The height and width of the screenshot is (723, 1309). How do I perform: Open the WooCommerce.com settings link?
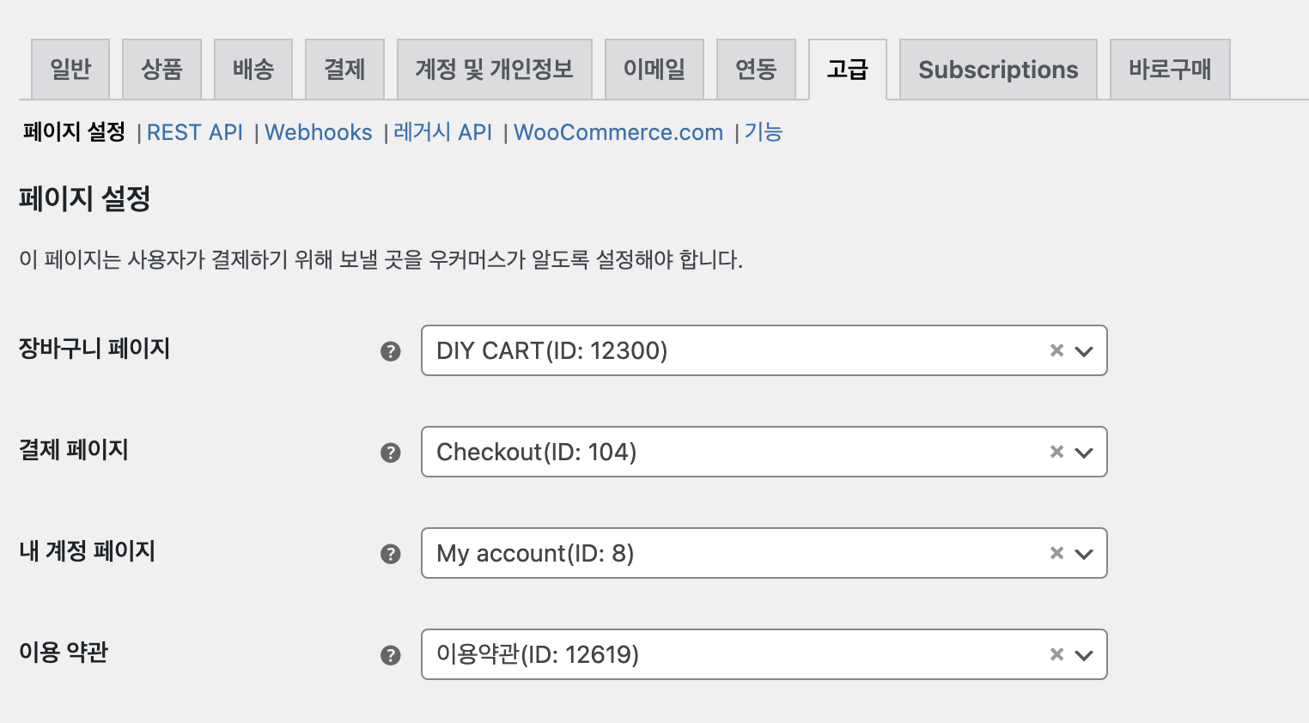pos(618,132)
